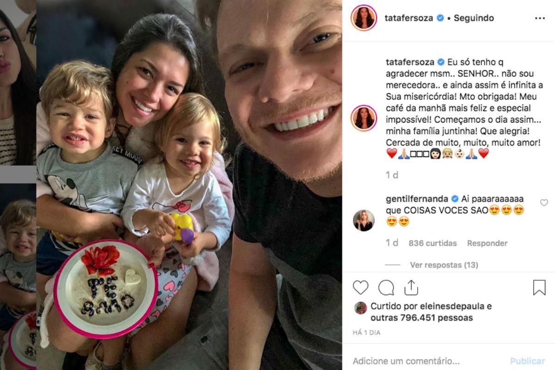The height and width of the screenshot is (370, 555).
Task: Open eleinesdepaula's small liker avatar
Action: click(x=360, y=308)
